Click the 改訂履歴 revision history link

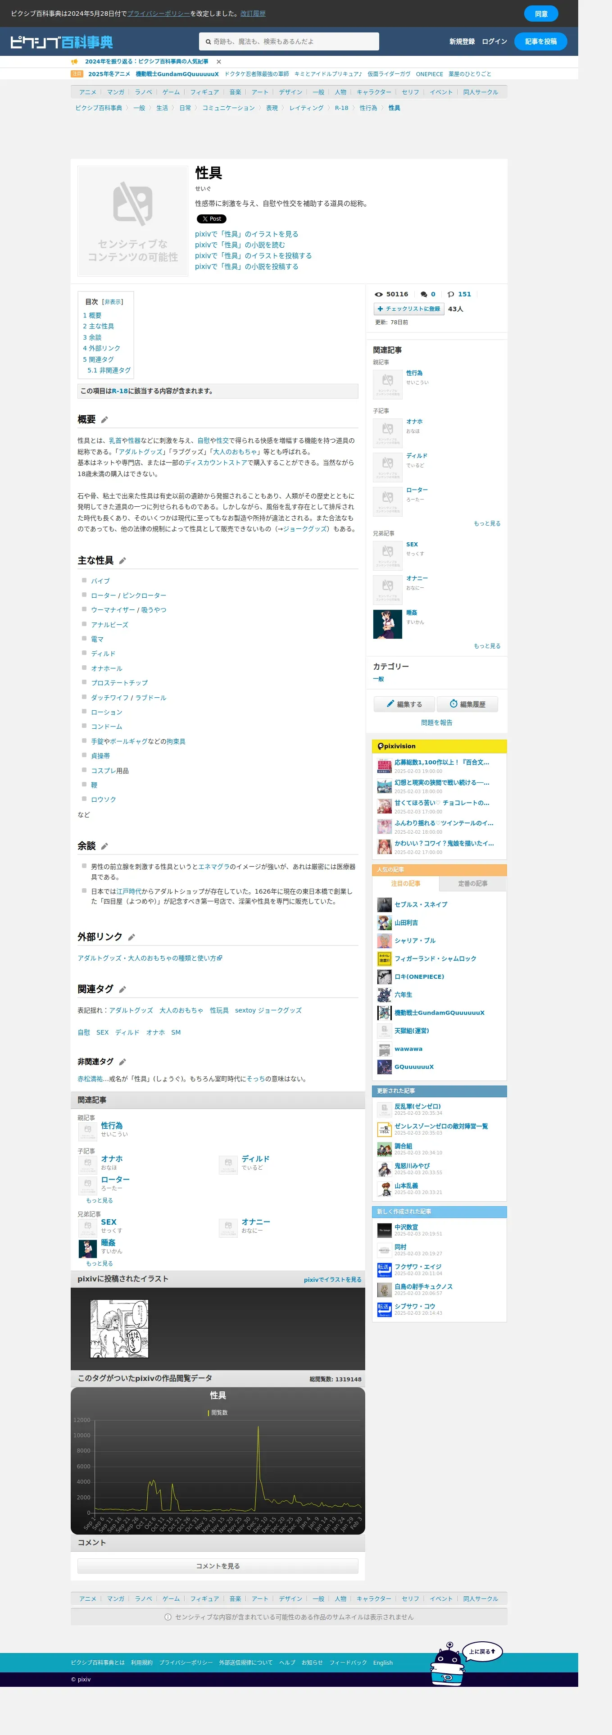[253, 14]
